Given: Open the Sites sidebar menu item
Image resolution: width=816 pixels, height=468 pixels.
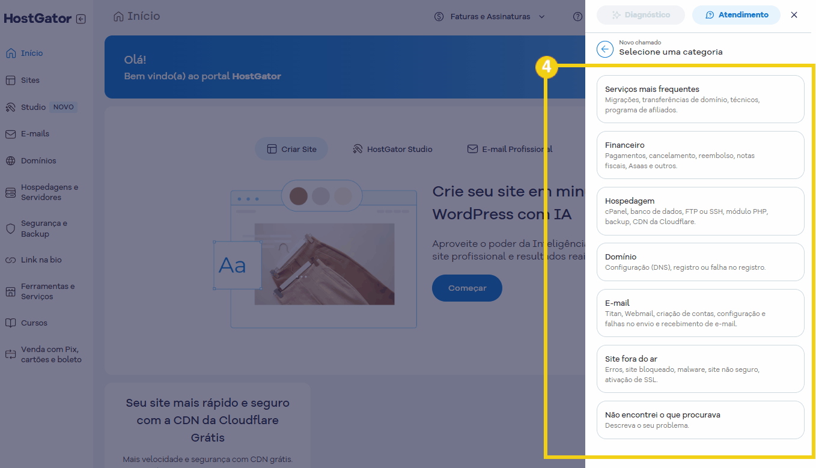Looking at the screenshot, I should [30, 80].
